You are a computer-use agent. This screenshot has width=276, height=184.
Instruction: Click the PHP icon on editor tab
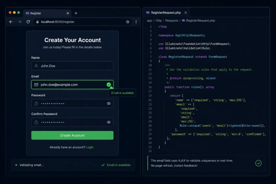pyautogui.click(x=148, y=13)
